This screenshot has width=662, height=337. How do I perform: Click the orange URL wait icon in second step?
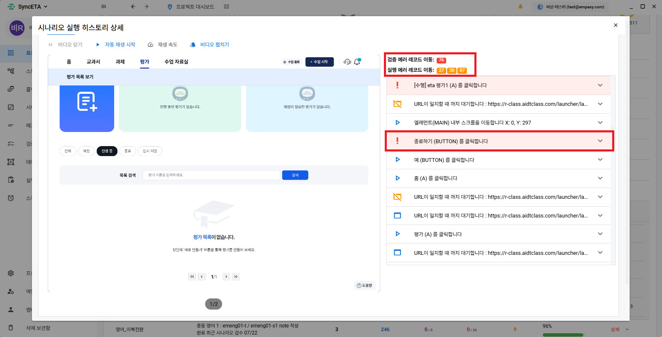(397, 104)
